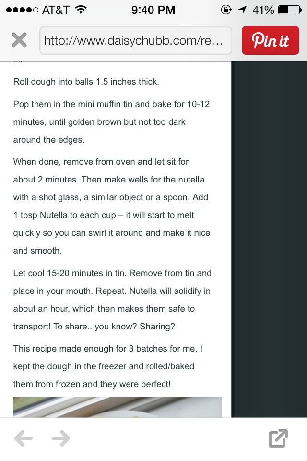This screenshot has width=307, height=461.
Task: Tap the red Pin it button
Action: [270, 40]
